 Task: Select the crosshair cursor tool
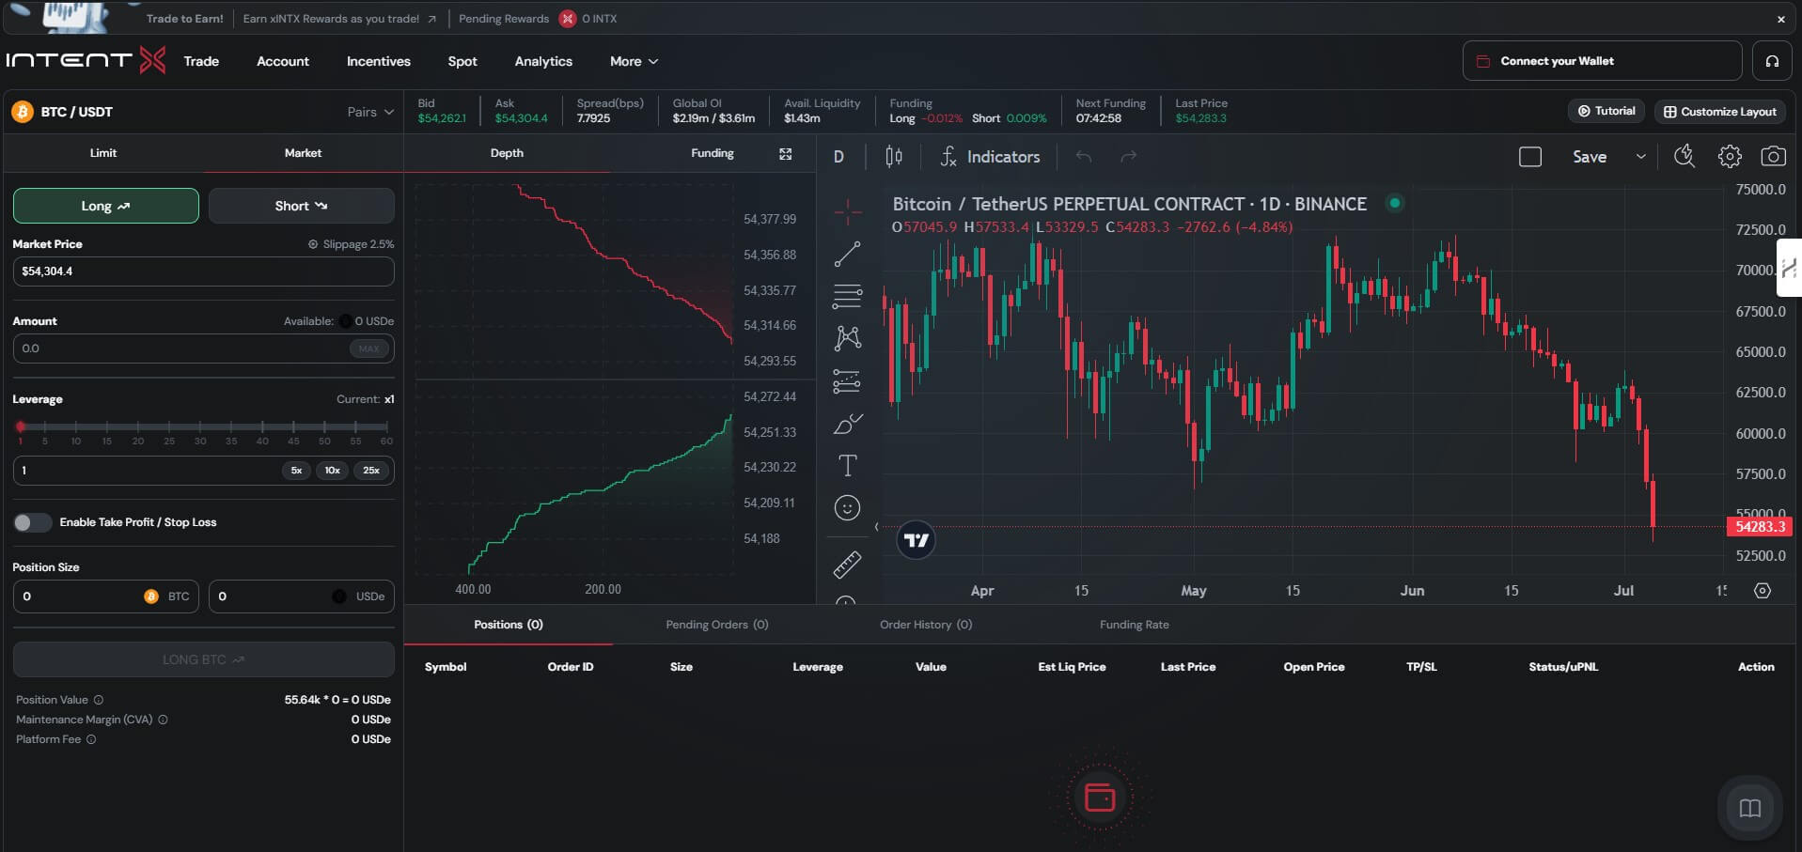coord(847,212)
